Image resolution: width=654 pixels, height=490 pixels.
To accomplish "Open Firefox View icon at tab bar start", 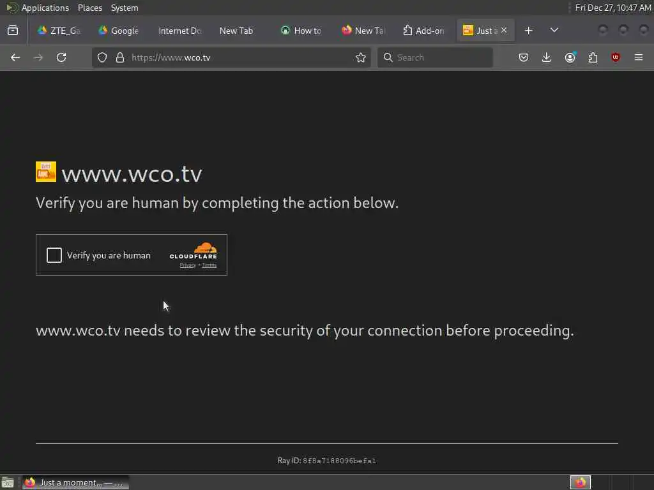I will pyautogui.click(x=13, y=31).
